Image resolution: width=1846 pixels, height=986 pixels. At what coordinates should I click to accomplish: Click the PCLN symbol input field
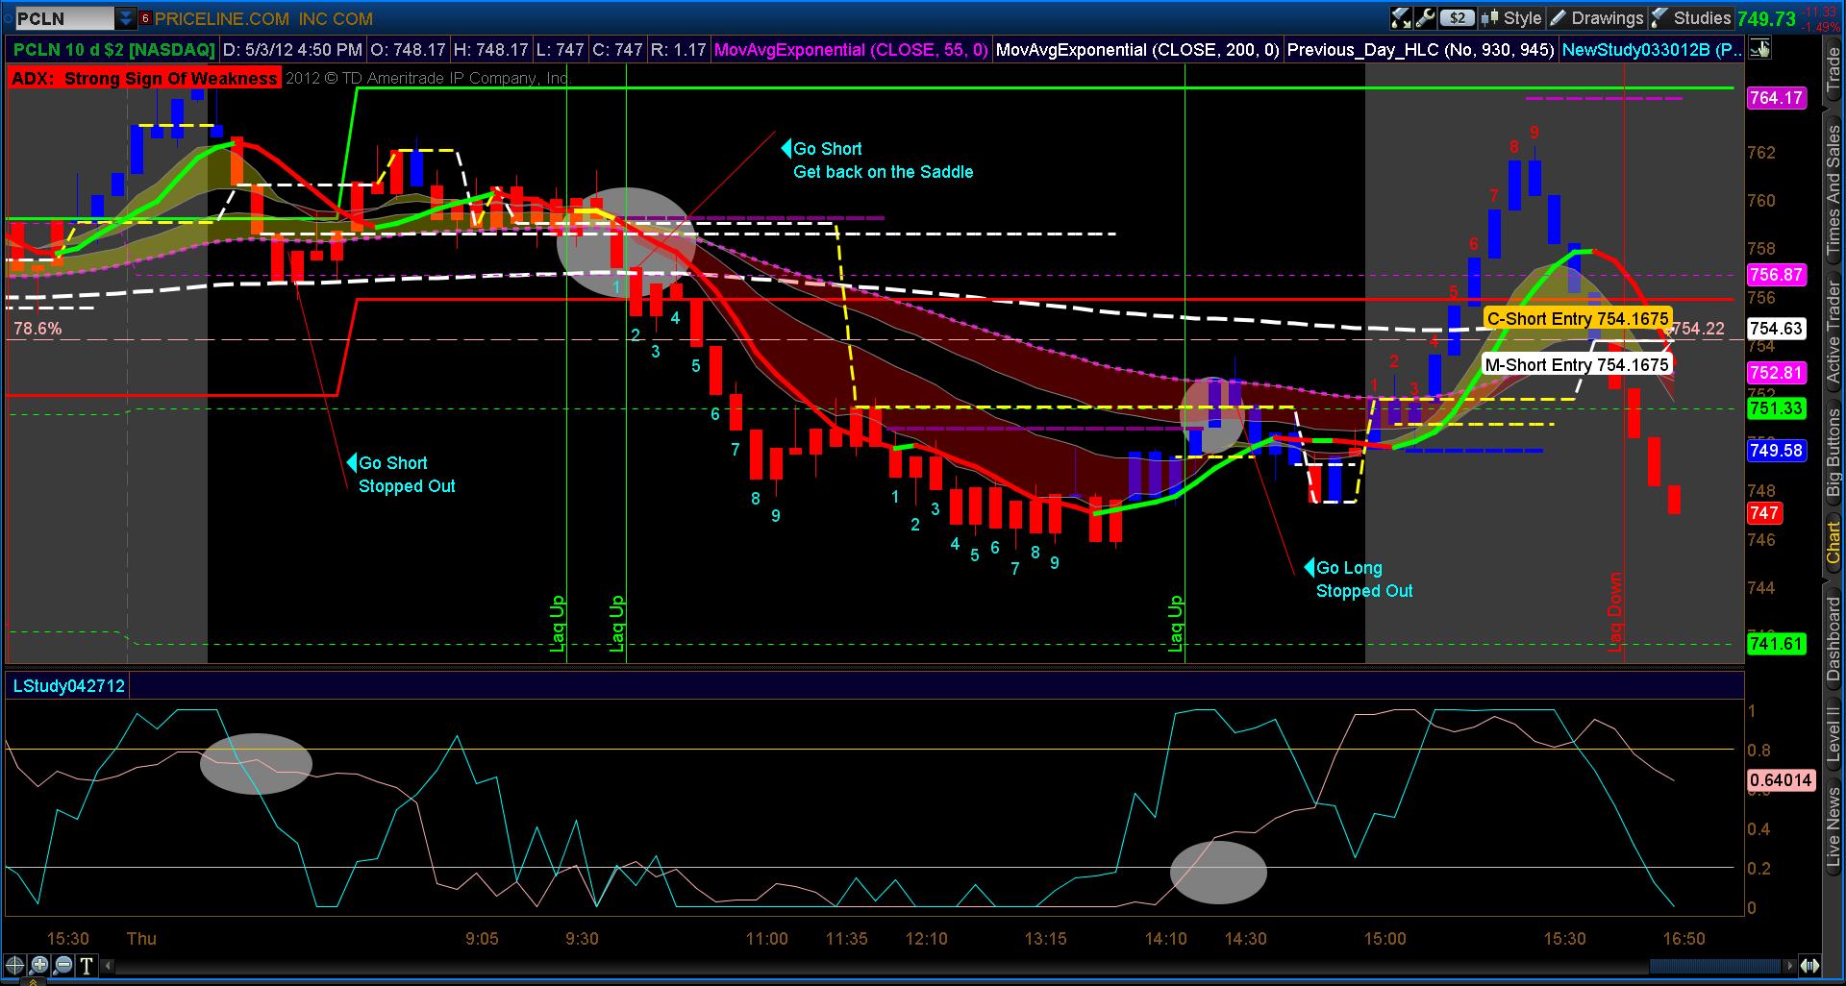(64, 18)
